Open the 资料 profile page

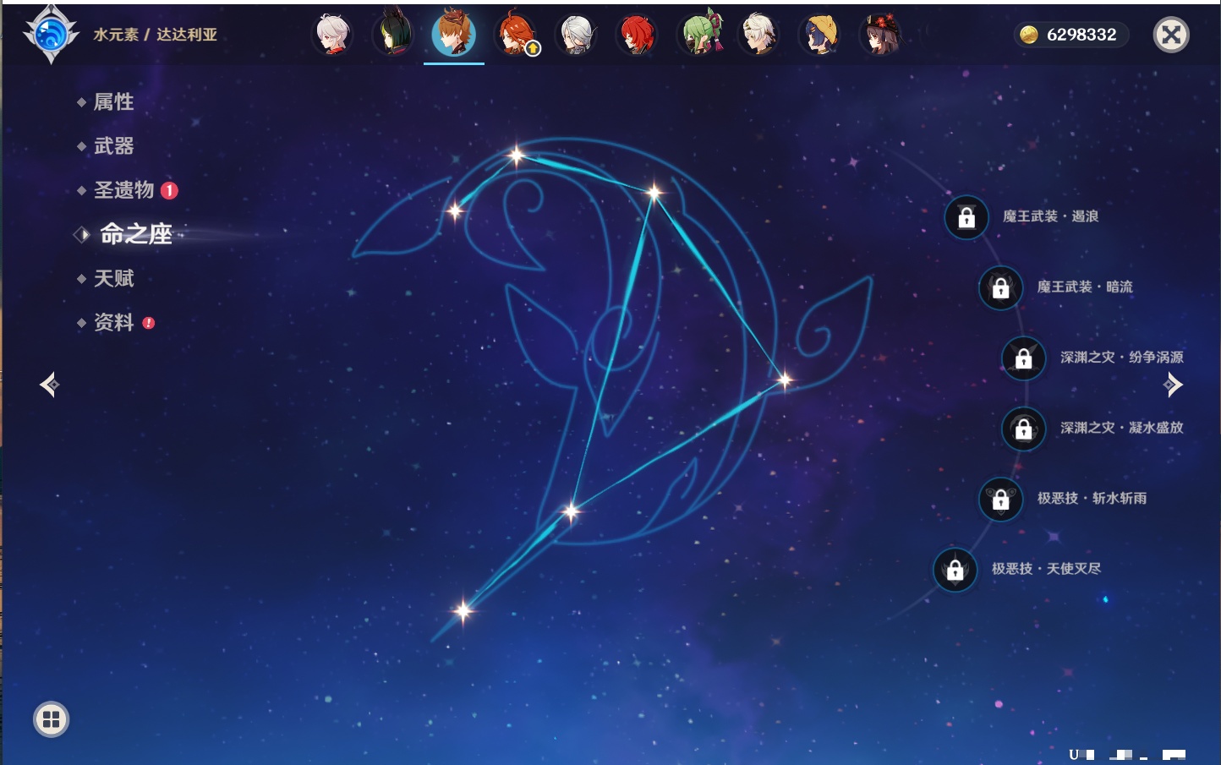pyautogui.click(x=113, y=322)
